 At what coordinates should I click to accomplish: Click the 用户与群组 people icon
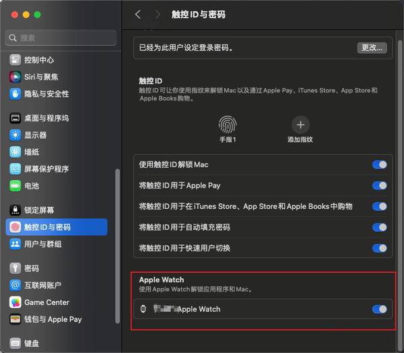tap(15, 244)
